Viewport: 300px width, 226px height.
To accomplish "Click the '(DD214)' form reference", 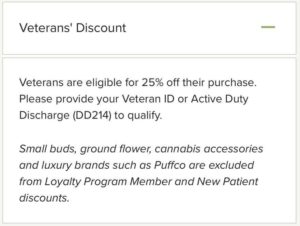I will pos(92,115).
